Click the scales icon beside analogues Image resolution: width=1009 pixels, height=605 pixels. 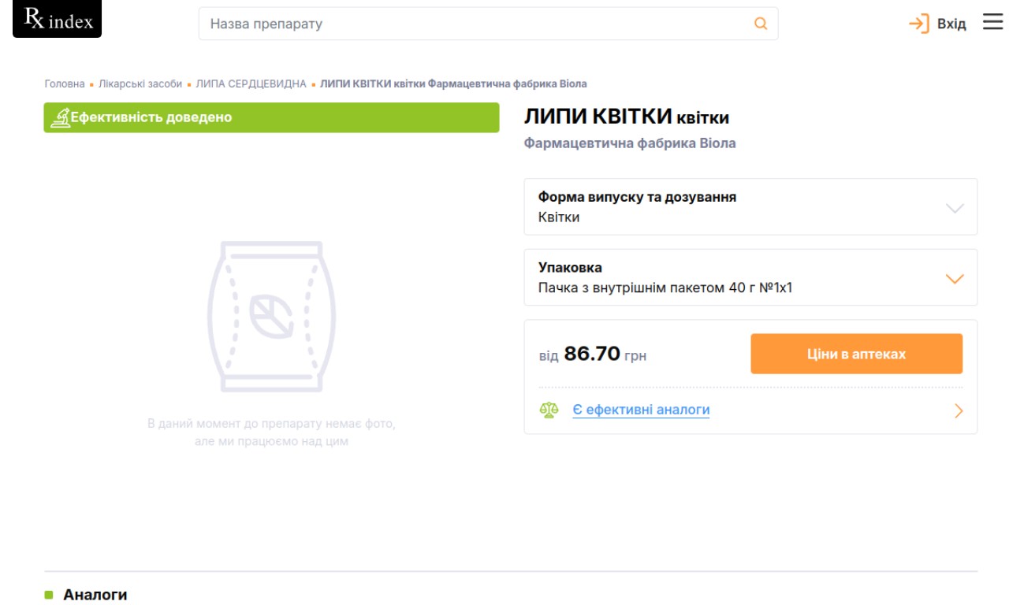tap(549, 410)
